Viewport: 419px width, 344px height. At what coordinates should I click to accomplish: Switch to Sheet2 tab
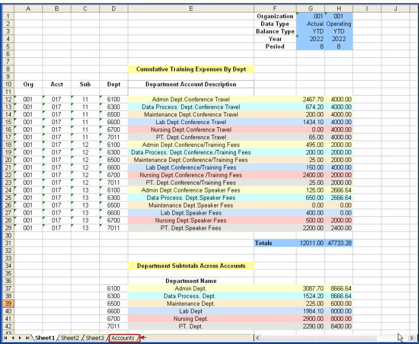(x=70, y=338)
